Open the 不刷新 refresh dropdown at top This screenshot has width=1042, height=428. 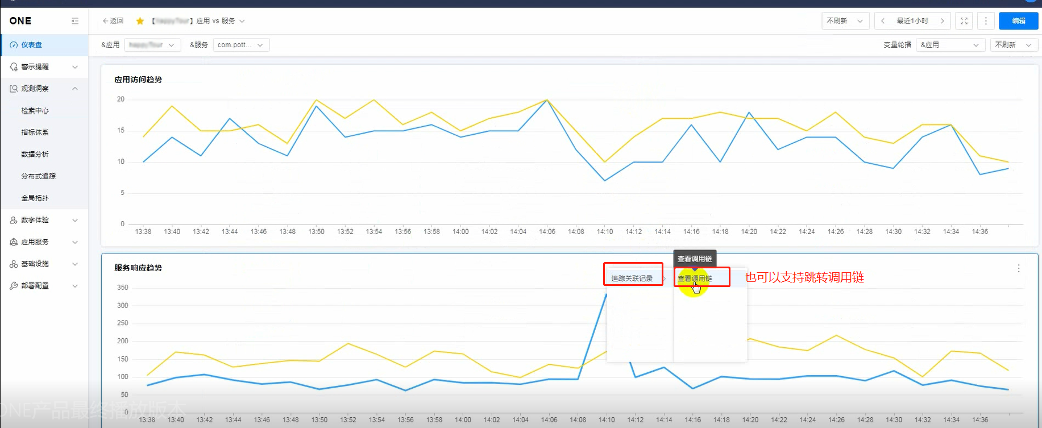(x=845, y=21)
